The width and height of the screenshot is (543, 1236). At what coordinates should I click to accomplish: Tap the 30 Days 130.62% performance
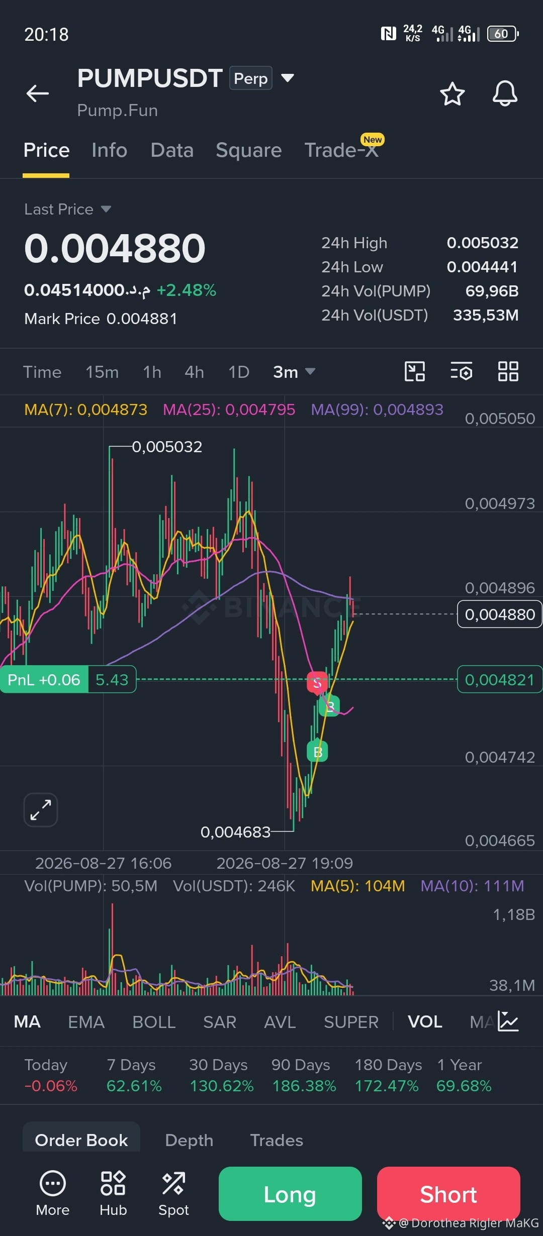click(x=221, y=1075)
